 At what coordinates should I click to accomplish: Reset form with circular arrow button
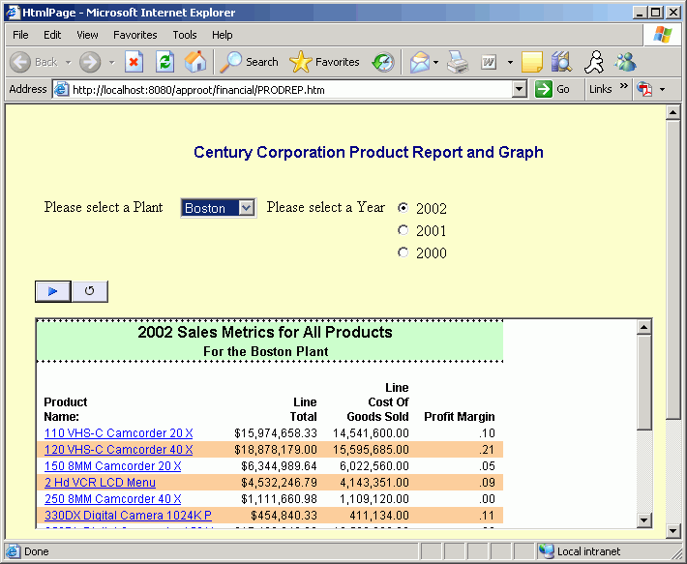coord(89,291)
